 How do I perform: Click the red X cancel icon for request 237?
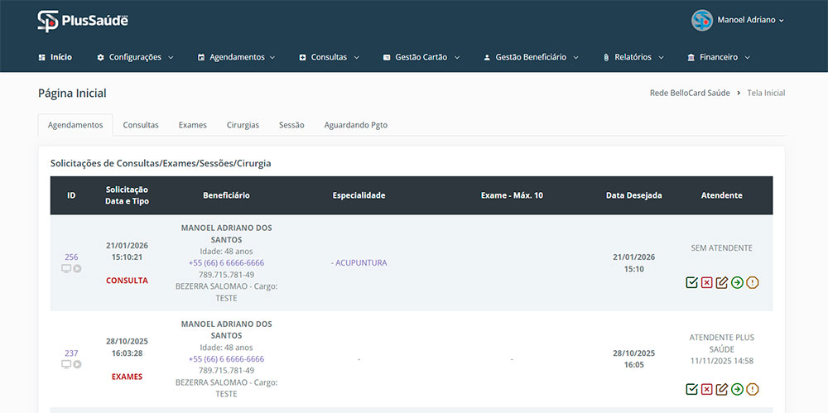706,389
